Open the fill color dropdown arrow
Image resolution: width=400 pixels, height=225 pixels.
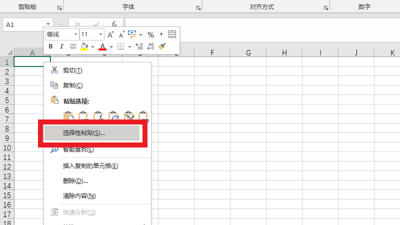[x=92, y=46]
